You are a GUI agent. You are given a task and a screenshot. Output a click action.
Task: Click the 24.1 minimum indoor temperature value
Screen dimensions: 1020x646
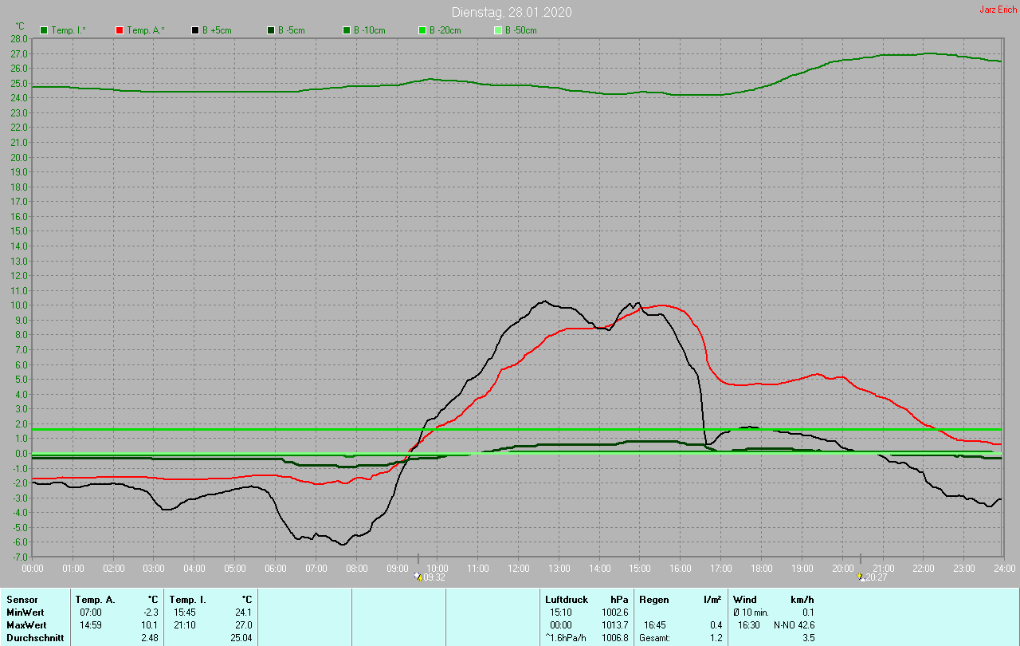click(x=243, y=612)
